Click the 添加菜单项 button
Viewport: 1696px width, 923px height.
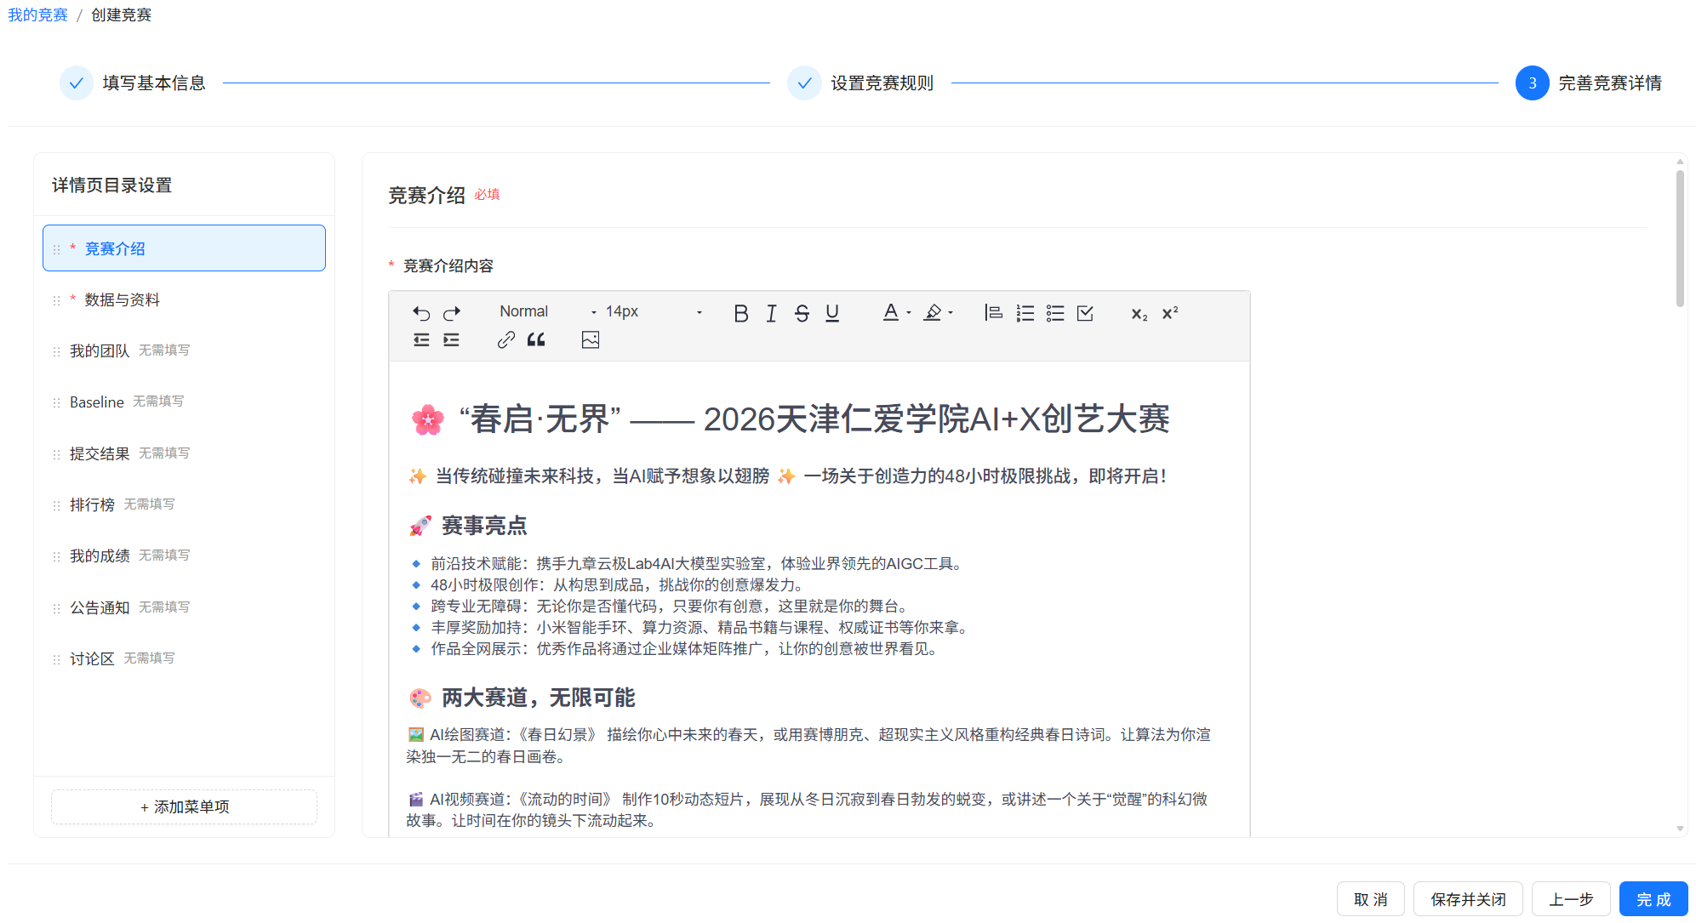(184, 807)
